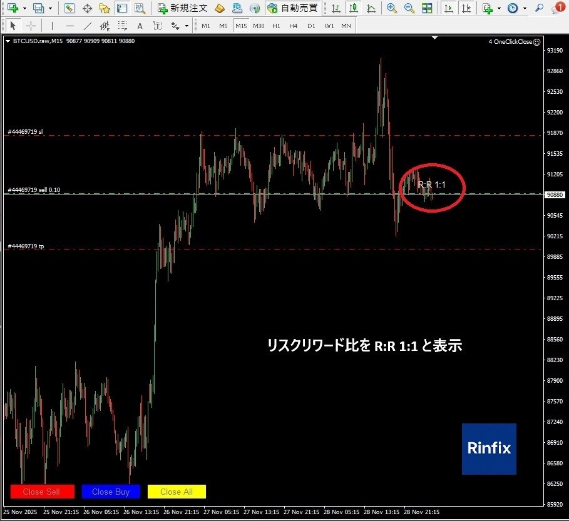This screenshot has width=569, height=521.
Task: Expand the Profiles dropdown arrow
Action: [50, 8]
